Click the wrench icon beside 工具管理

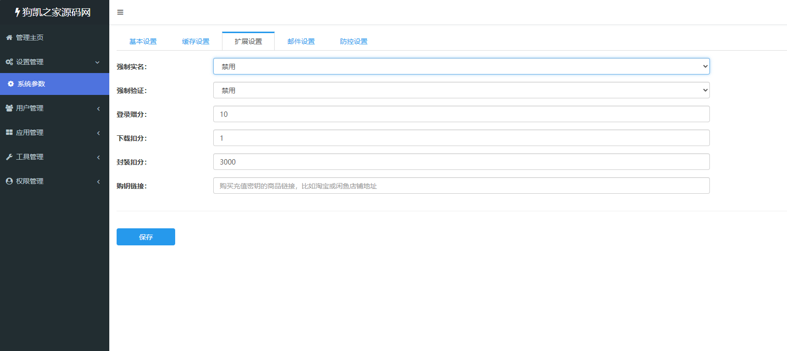click(x=9, y=157)
